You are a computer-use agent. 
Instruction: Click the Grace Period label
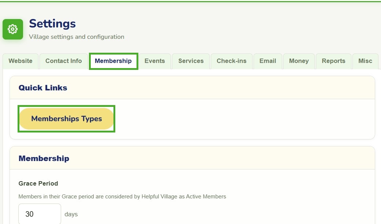pyautogui.click(x=38, y=183)
